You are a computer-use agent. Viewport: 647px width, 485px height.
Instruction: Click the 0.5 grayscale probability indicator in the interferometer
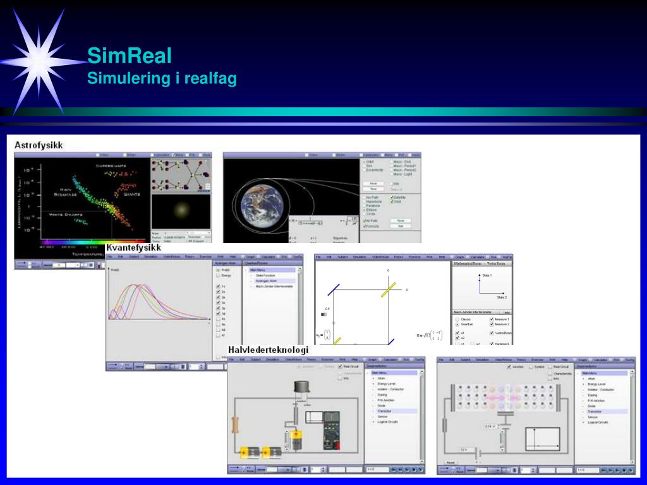point(323,314)
